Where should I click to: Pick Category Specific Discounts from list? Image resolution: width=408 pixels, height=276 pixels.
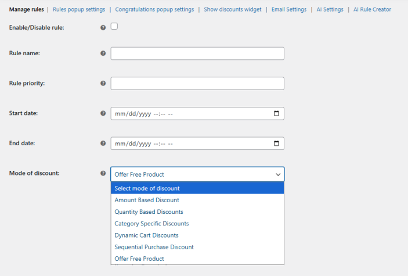(x=151, y=223)
